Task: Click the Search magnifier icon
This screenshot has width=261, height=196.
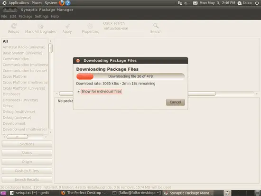Action: coord(156,26)
